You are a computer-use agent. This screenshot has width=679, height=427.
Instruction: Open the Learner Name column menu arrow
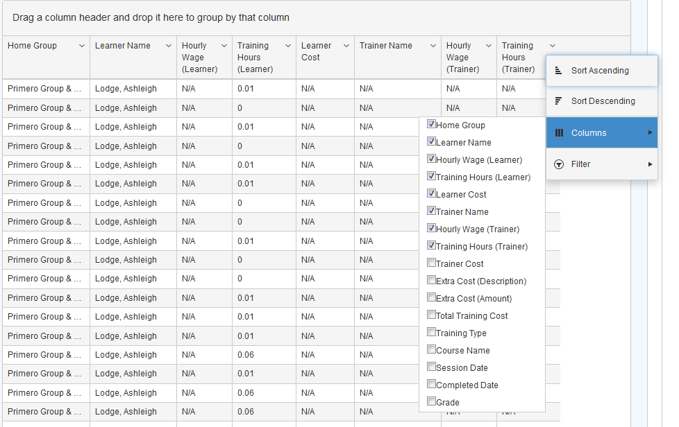pyautogui.click(x=169, y=46)
